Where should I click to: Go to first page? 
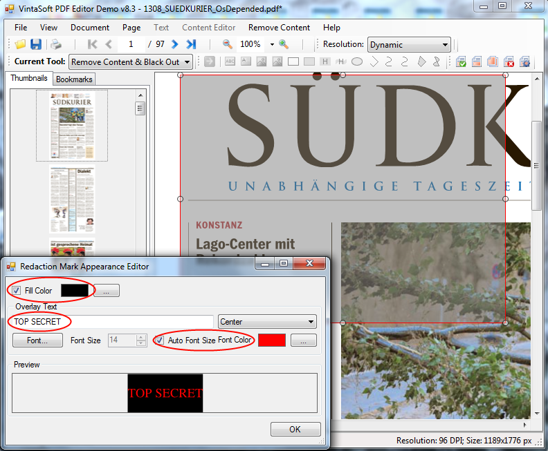[x=92, y=44]
